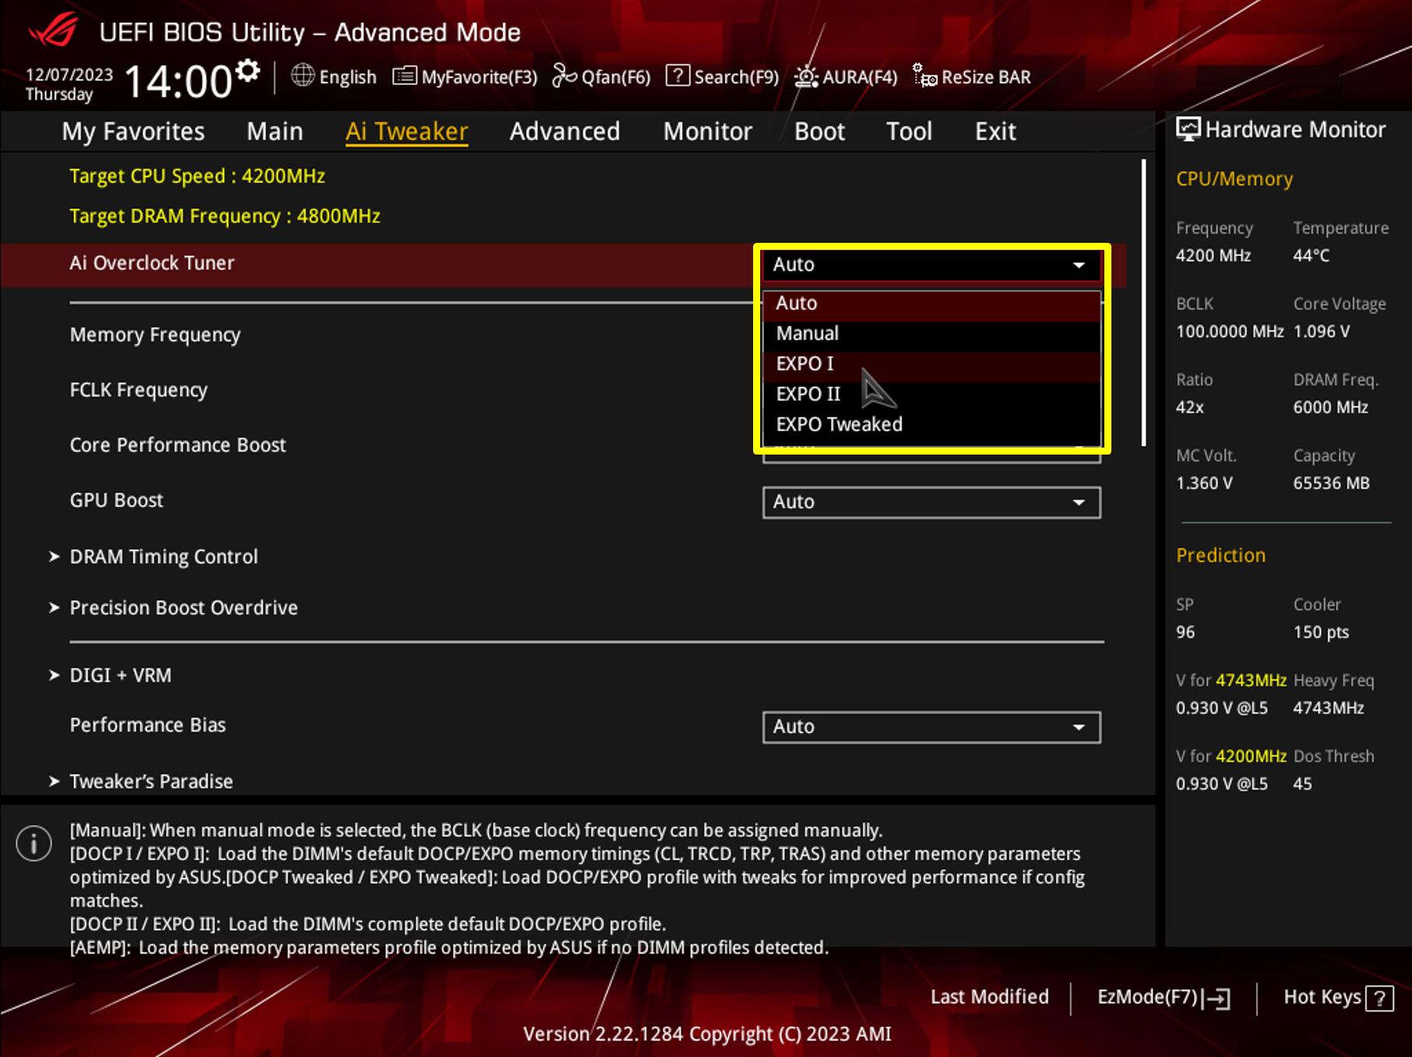Open AURA lighting settings icon
Image resolution: width=1412 pixels, height=1057 pixels.
tap(805, 76)
